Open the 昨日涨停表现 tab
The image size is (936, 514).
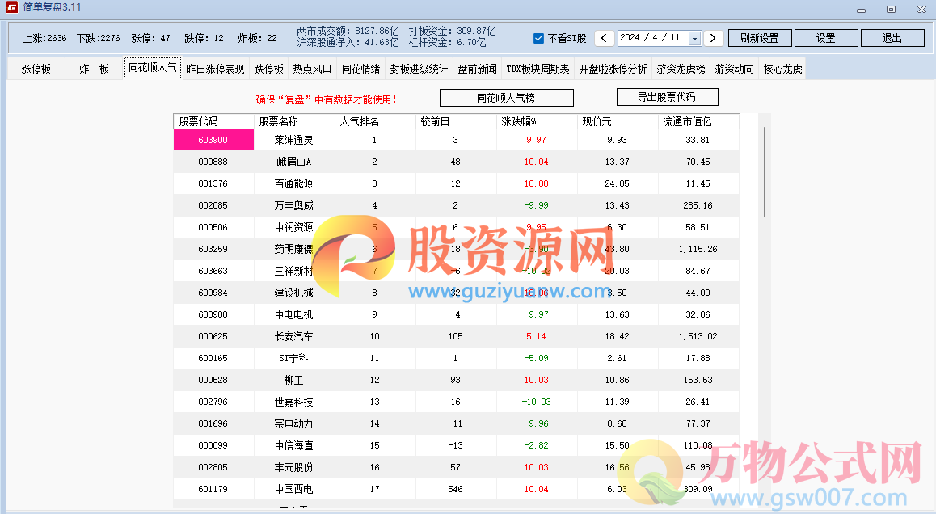pos(216,70)
